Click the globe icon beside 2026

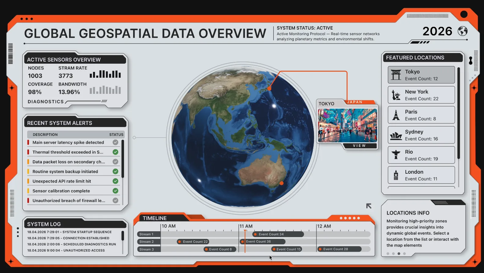463,31
